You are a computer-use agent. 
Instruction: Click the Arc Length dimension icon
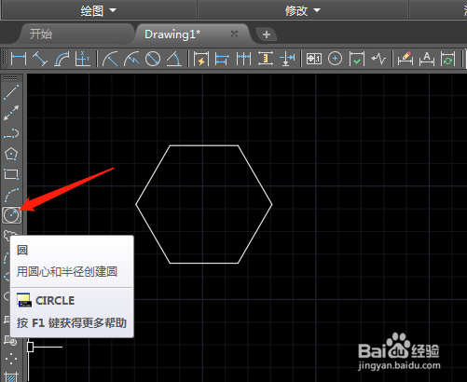coord(62,59)
